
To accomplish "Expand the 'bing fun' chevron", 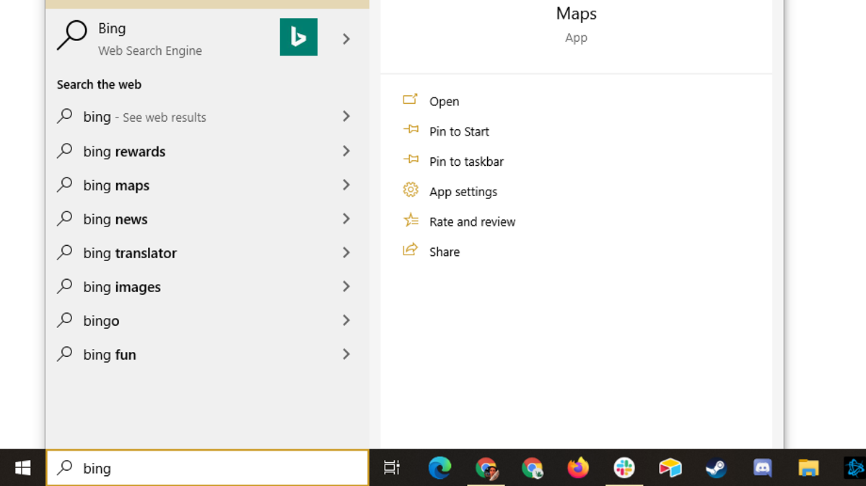I will [346, 354].
